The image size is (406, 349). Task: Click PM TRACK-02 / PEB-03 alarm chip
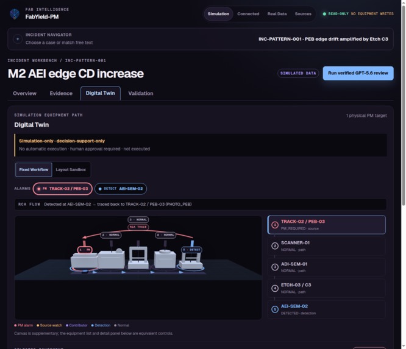(x=62, y=189)
